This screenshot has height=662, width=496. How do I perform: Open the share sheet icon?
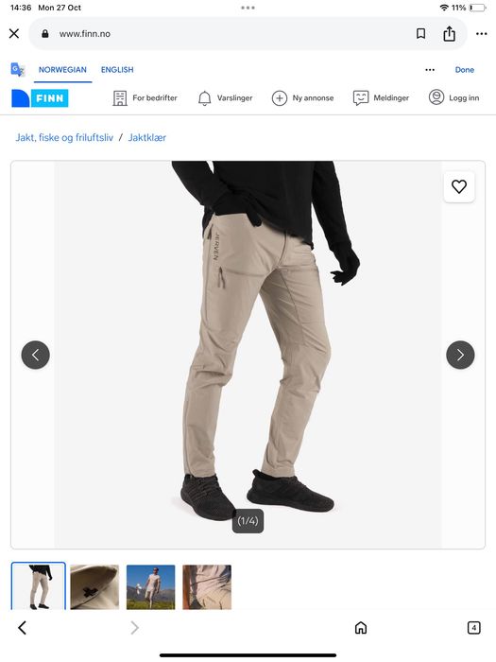pos(449,34)
